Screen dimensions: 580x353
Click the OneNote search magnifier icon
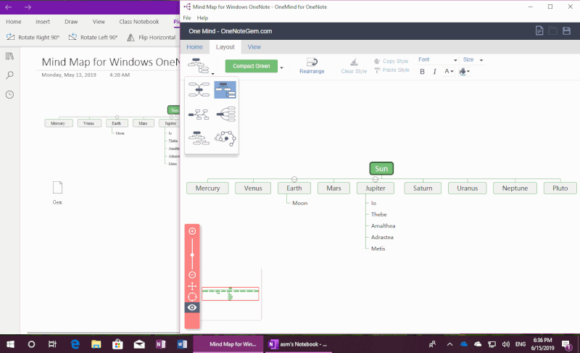point(9,75)
